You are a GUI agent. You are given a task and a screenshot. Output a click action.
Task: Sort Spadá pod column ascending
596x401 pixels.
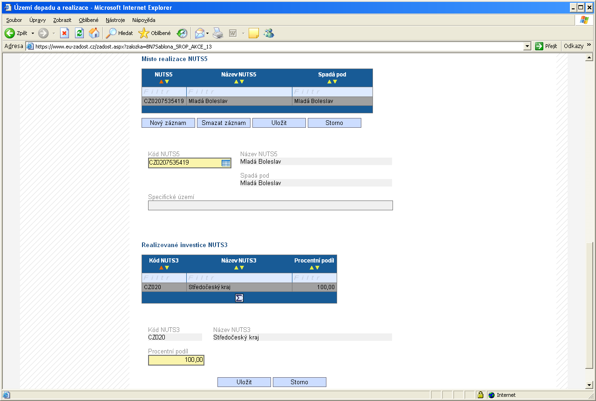click(x=329, y=82)
